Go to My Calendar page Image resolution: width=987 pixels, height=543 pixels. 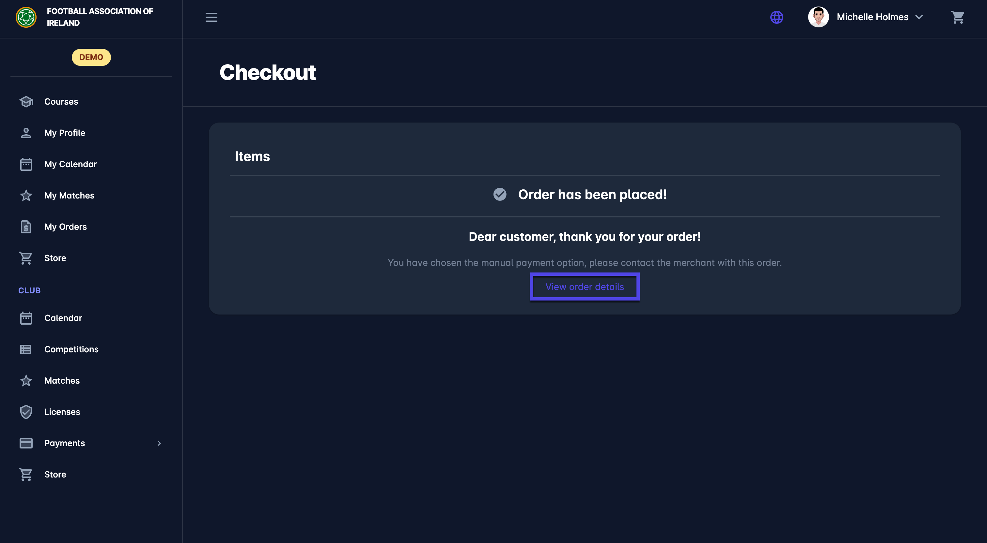click(70, 165)
